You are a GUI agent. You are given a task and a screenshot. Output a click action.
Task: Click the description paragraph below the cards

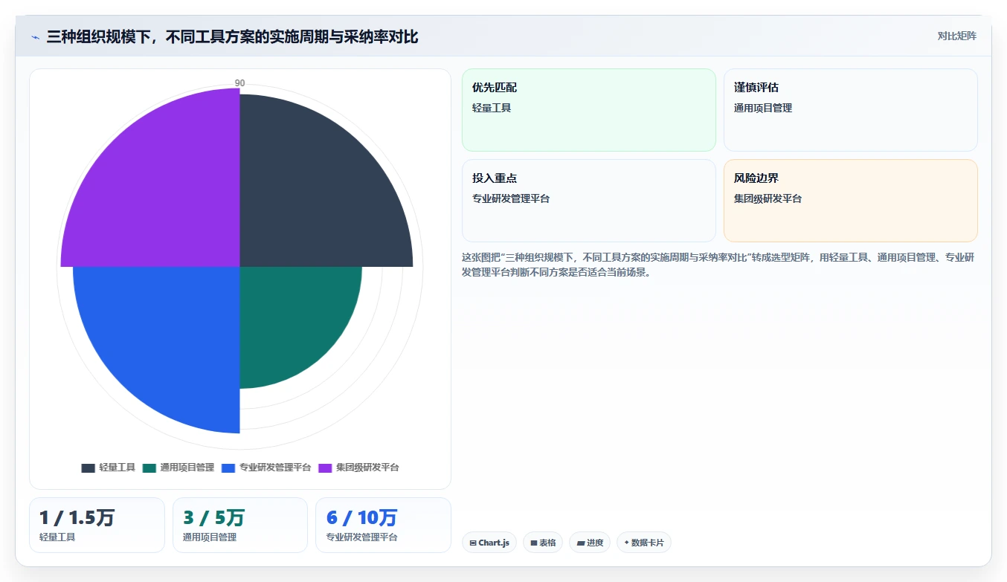tap(719, 265)
